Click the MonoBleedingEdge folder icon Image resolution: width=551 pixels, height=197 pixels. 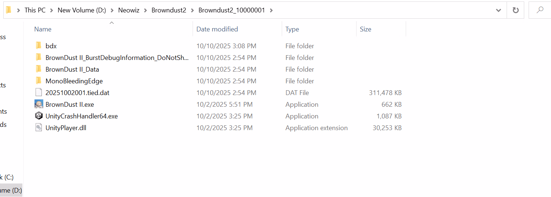click(39, 81)
